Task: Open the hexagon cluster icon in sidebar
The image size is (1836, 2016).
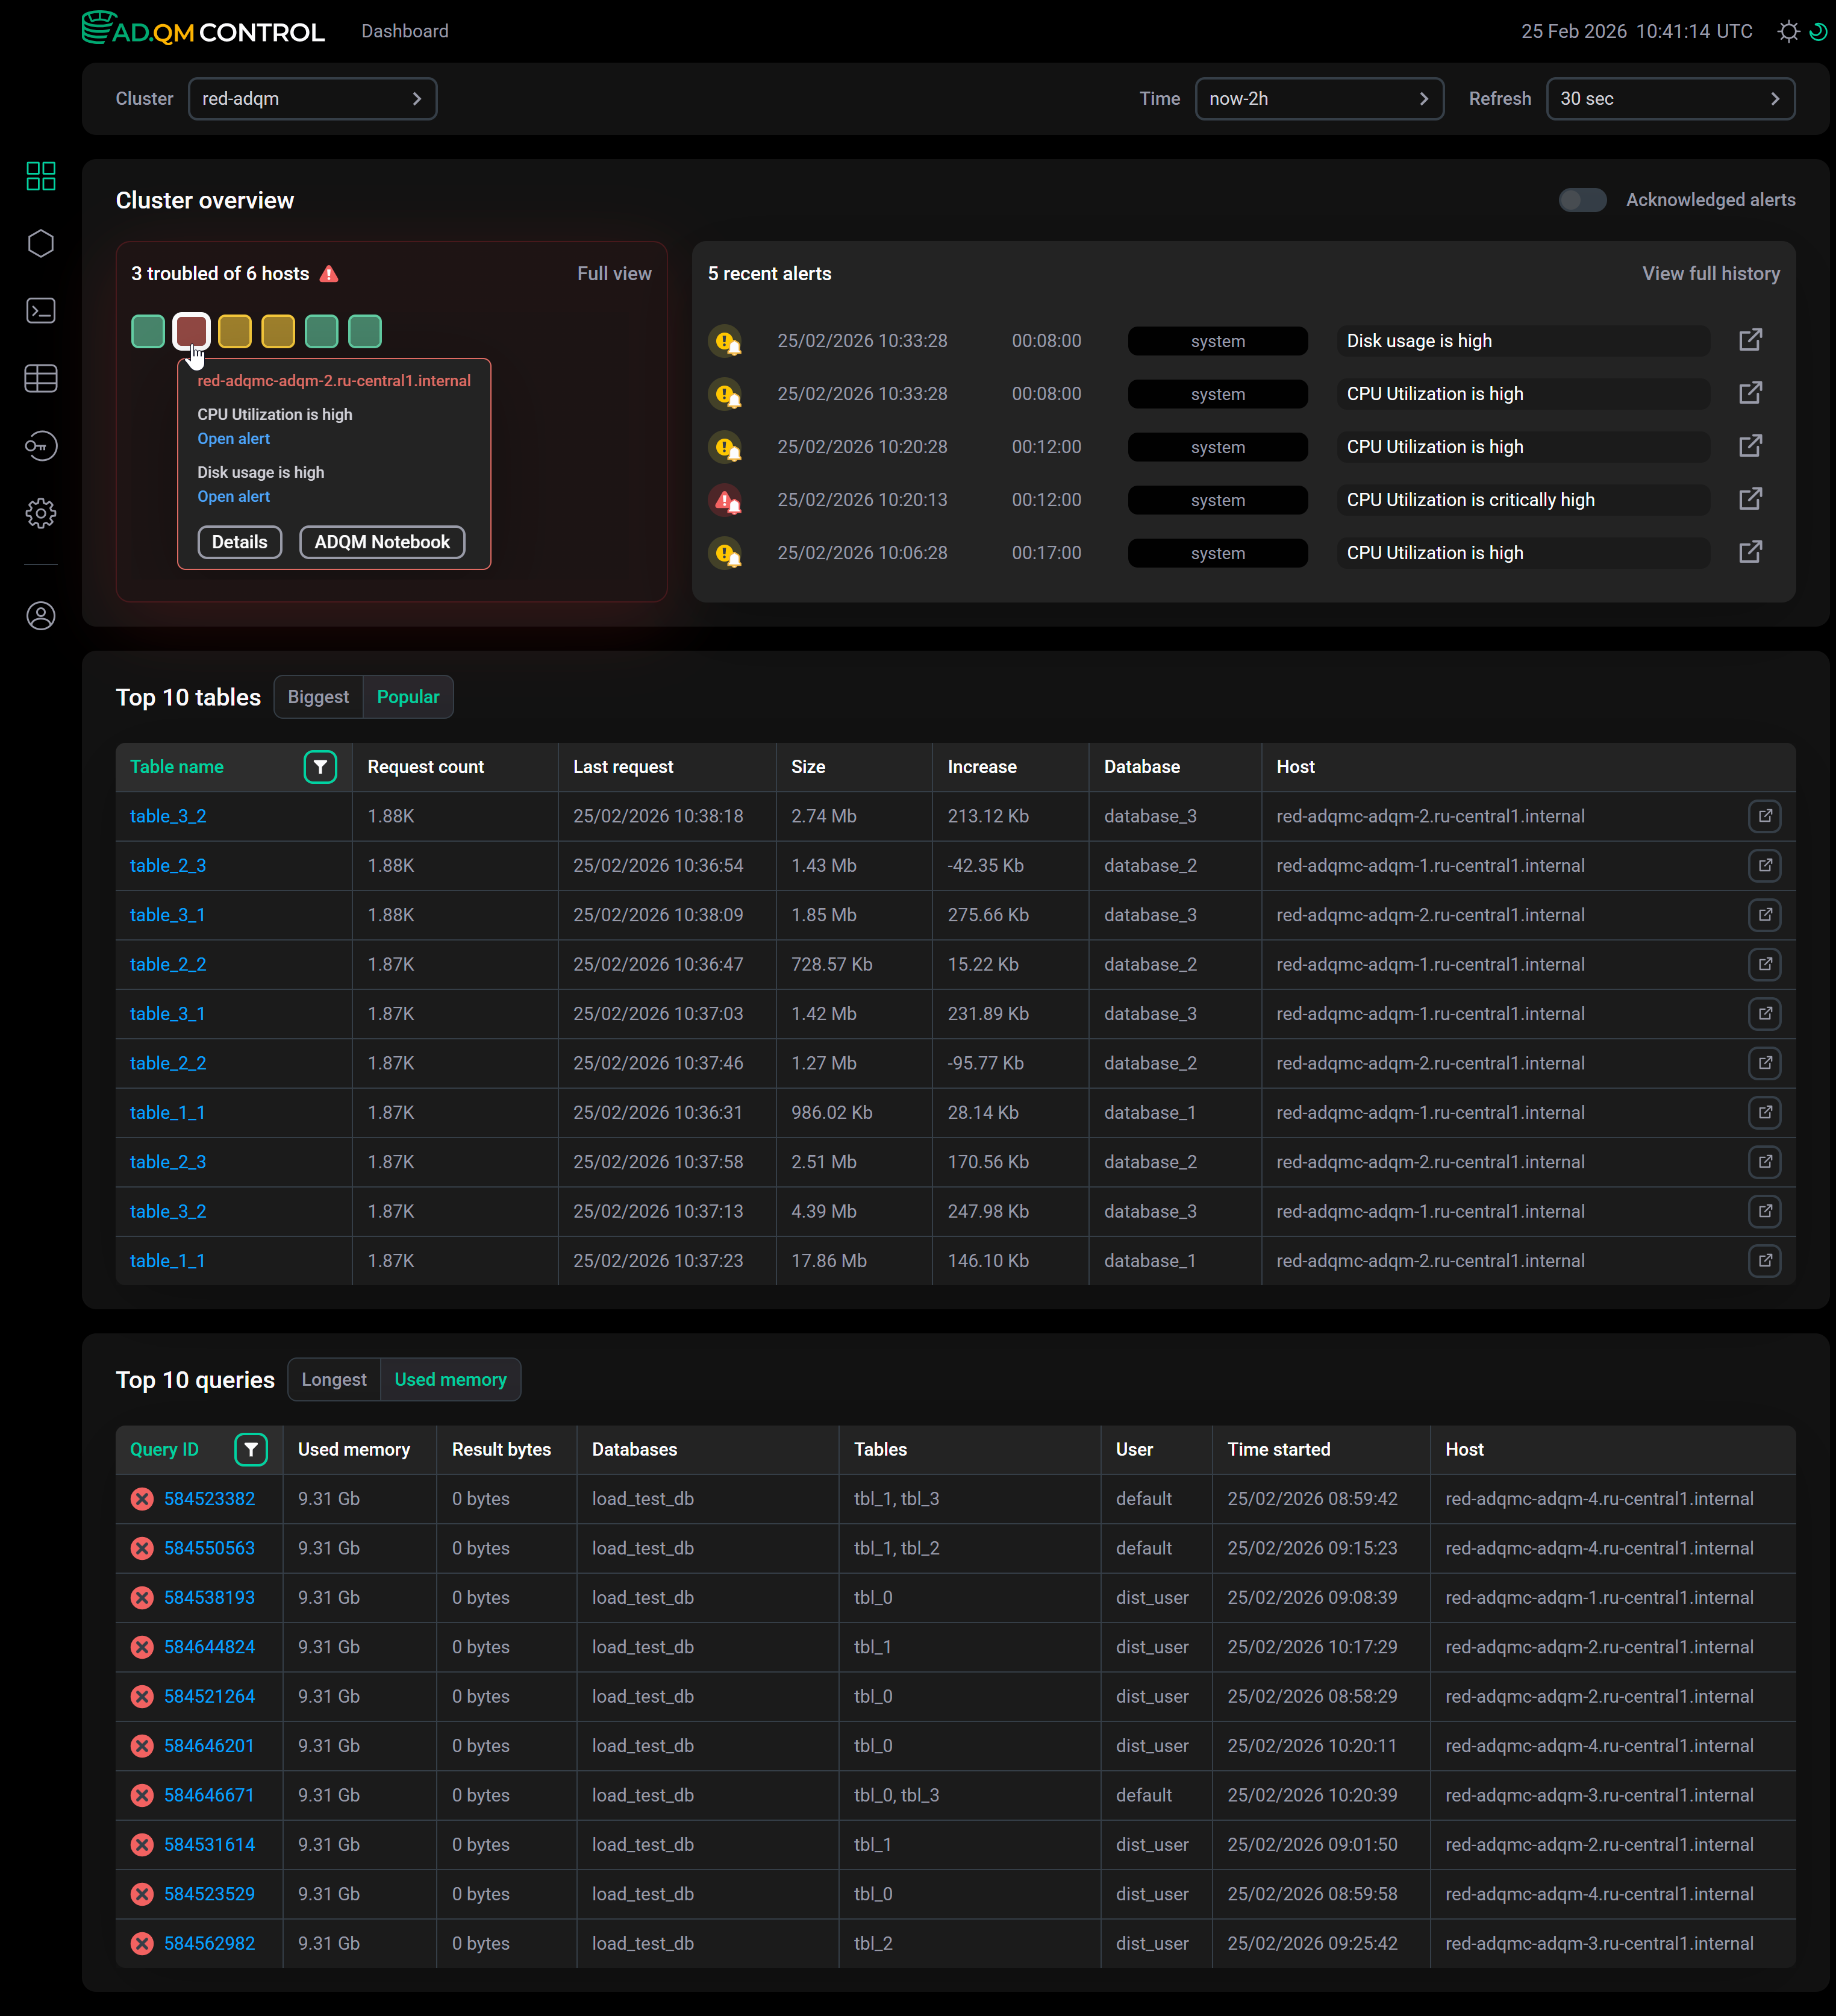Action: 41,243
